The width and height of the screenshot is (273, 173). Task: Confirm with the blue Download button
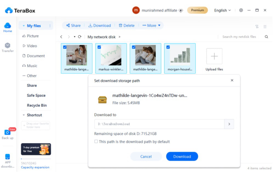coord(182,156)
